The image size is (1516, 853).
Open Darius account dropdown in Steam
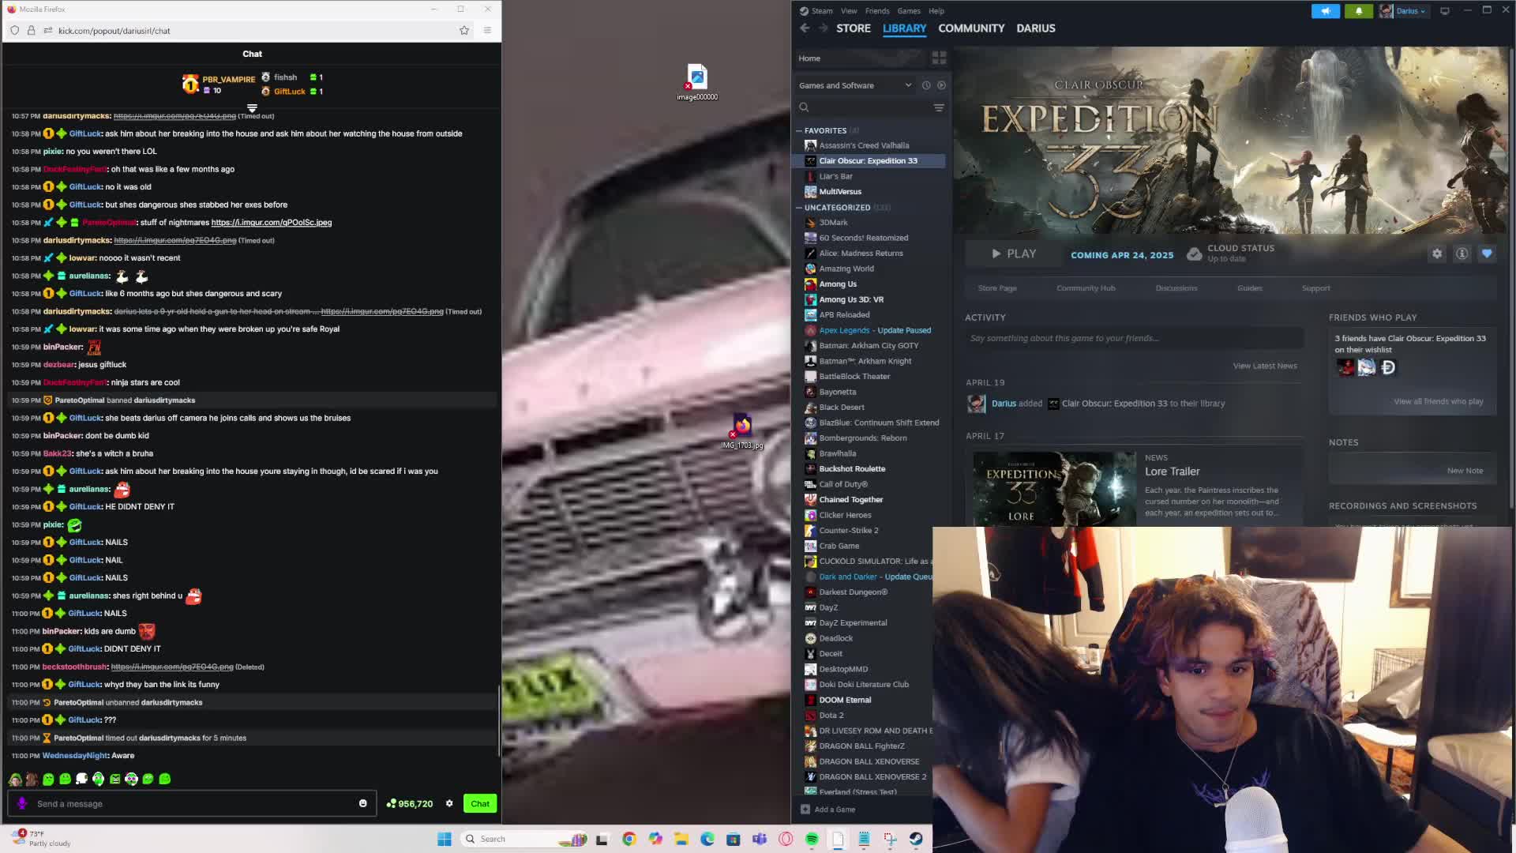[1403, 11]
